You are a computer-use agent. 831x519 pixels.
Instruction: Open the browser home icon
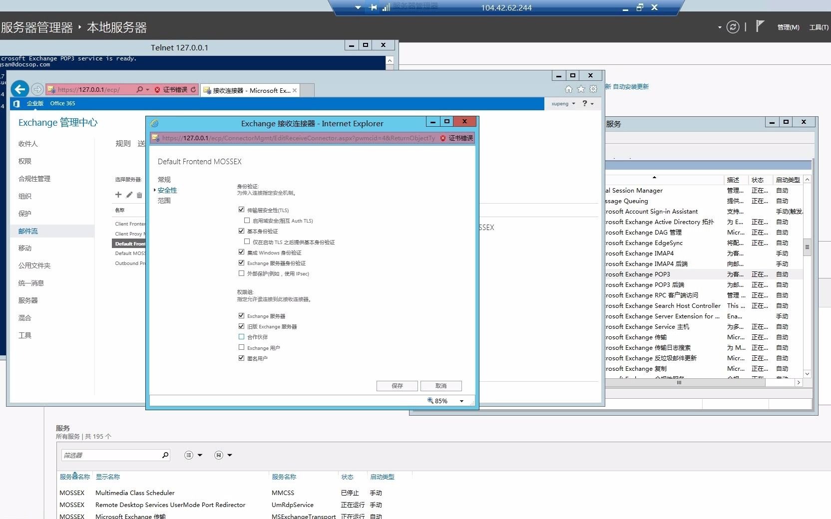pos(569,89)
